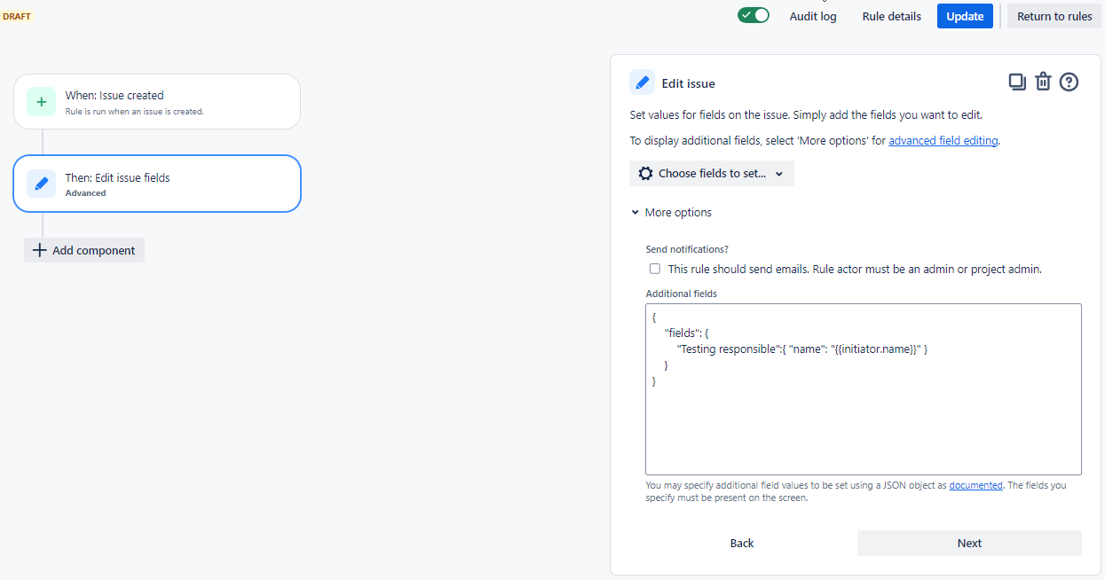Viewport: 1105px width, 580px height.
Task: Click the Advanced label on Then card
Action: click(x=85, y=192)
